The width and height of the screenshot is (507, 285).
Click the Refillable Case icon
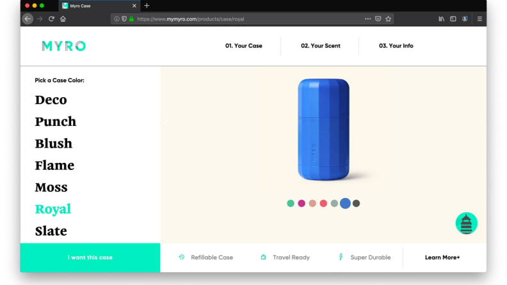pyautogui.click(x=182, y=257)
